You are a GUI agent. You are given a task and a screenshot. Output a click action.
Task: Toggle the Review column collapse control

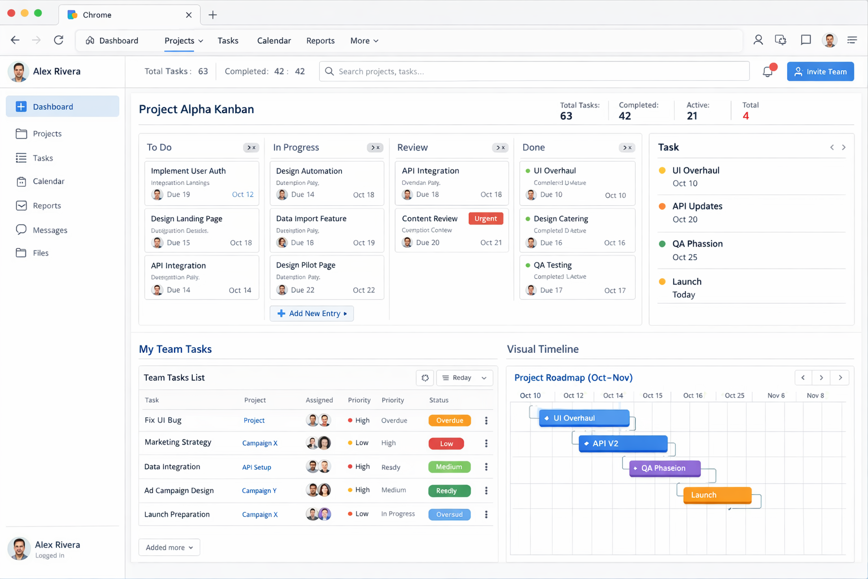(500, 148)
